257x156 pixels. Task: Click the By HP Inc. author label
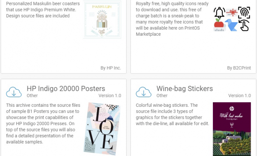point(111,68)
